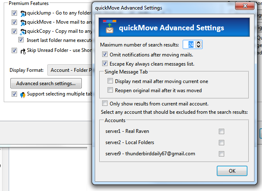Enable Display next mail after moving
262x191 pixels.
pyautogui.click(x=110, y=81)
